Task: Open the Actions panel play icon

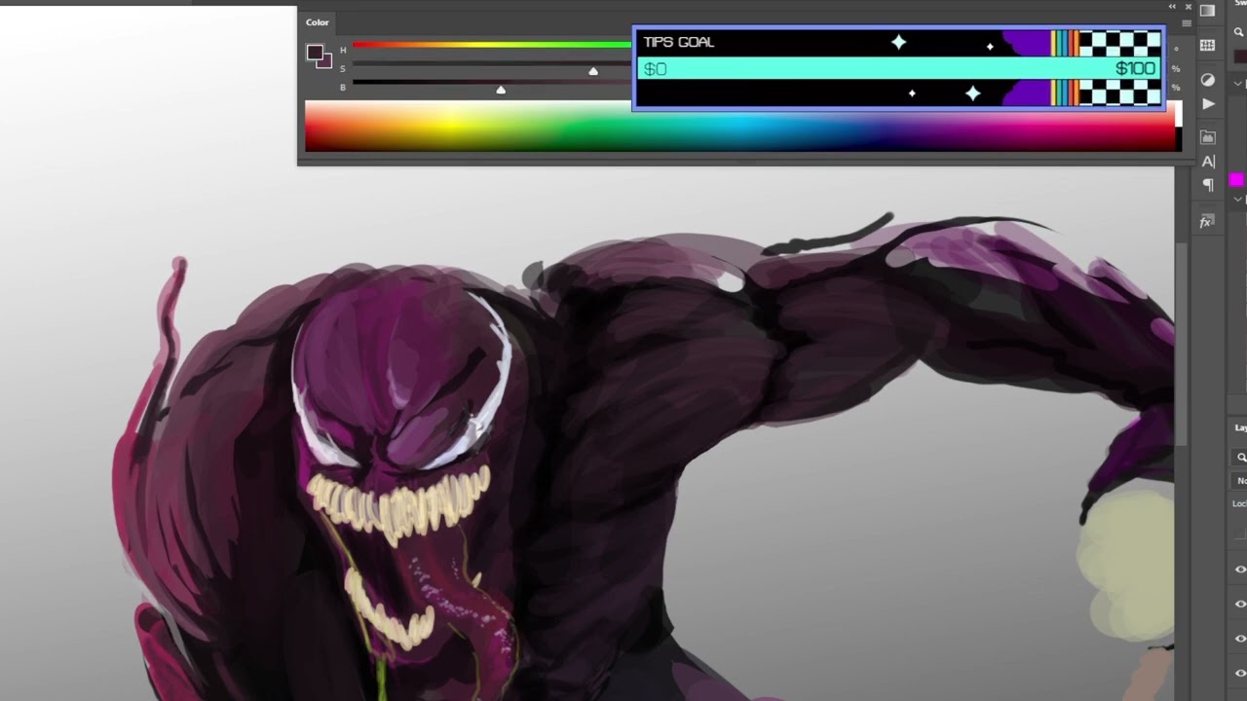Action: coord(1208,103)
